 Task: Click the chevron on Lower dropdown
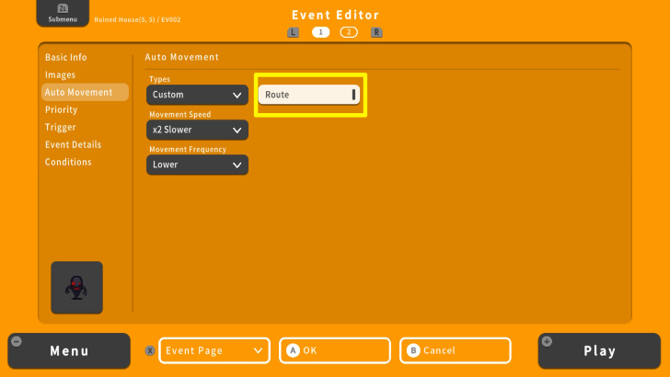tap(237, 166)
